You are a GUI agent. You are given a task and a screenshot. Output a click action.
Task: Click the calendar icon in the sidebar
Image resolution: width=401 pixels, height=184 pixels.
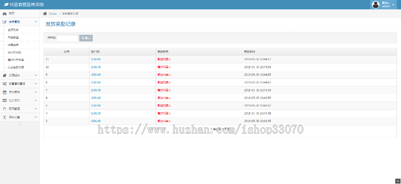click(x=4, y=92)
